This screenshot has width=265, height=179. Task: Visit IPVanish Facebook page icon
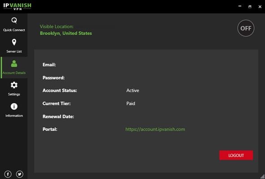[8, 174]
